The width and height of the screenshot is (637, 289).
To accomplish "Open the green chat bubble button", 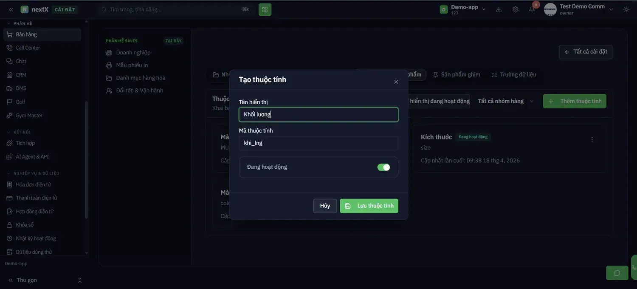I will [x=617, y=273].
